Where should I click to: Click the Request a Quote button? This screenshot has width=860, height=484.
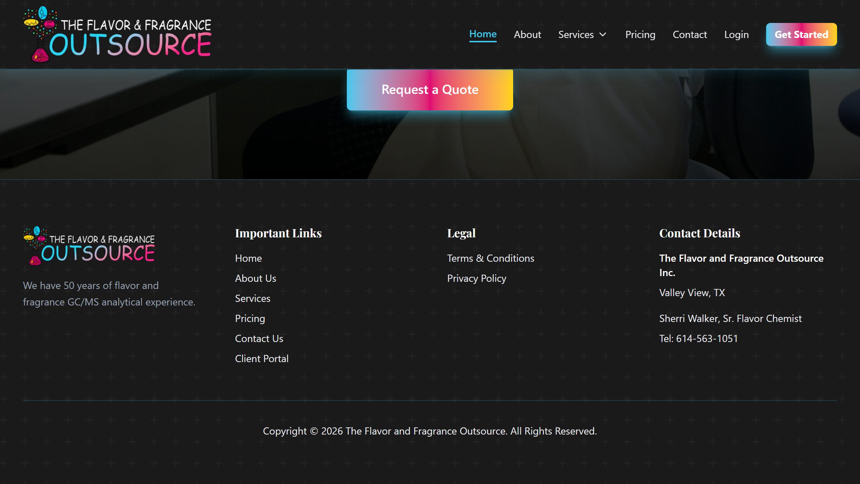tap(430, 89)
